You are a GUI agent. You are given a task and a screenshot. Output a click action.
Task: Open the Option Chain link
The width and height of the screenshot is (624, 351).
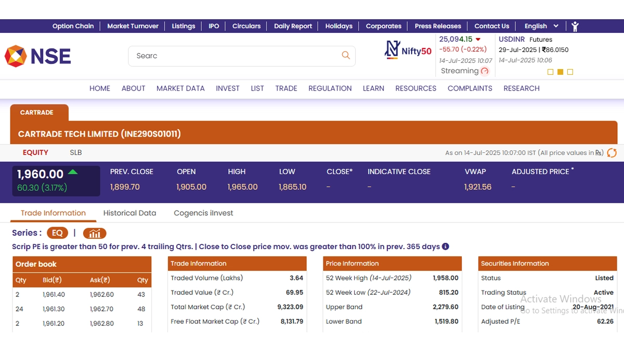click(73, 26)
